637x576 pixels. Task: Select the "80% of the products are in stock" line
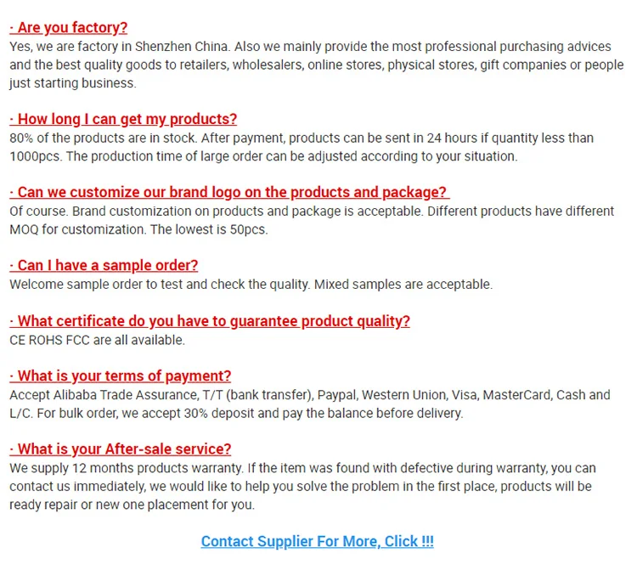coord(302,138)
